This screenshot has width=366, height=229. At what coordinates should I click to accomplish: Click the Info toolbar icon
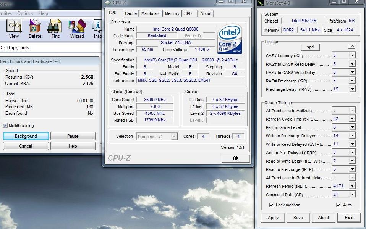click(97, 29)
